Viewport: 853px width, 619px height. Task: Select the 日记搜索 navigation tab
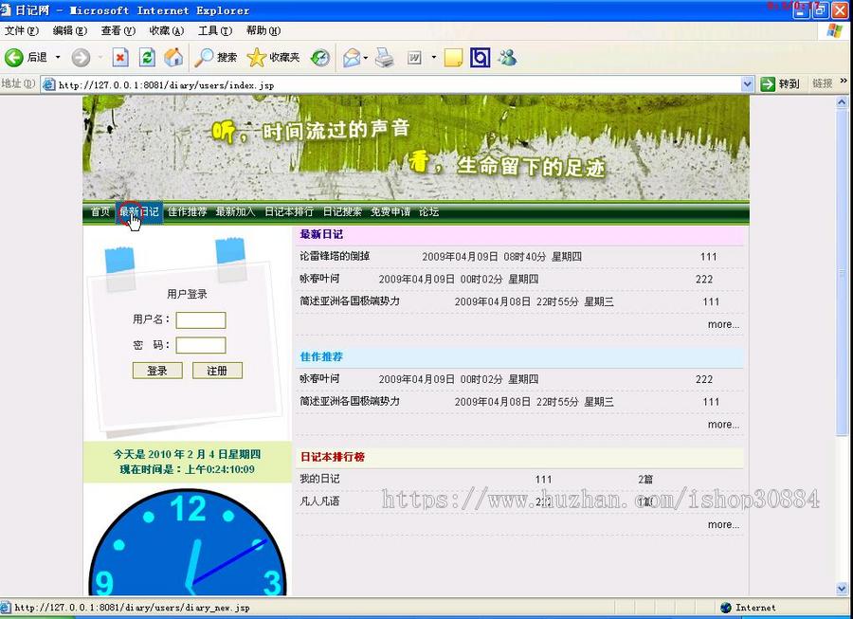coord(342,211)
